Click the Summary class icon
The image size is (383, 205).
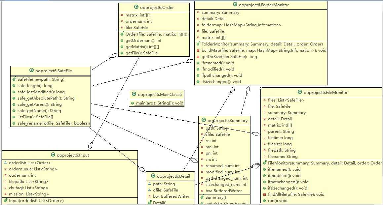[204, 120]
